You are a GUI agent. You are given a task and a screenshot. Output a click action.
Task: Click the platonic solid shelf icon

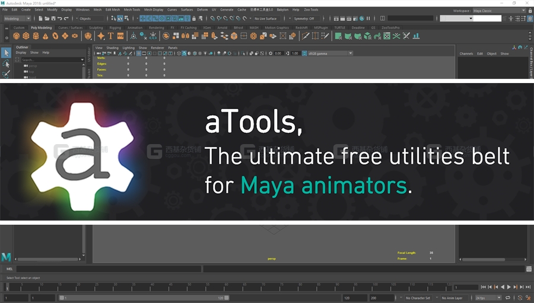click(x=88, y=36)
